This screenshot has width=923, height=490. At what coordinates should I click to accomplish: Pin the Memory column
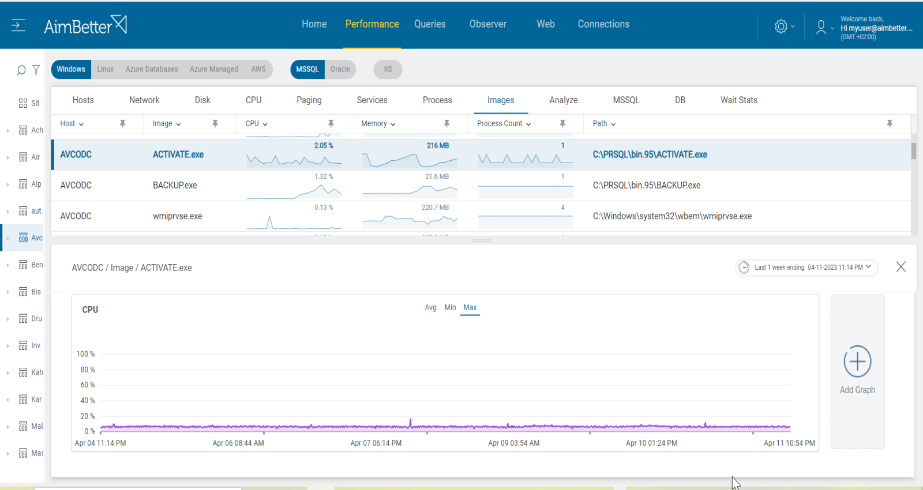[447, 123]
